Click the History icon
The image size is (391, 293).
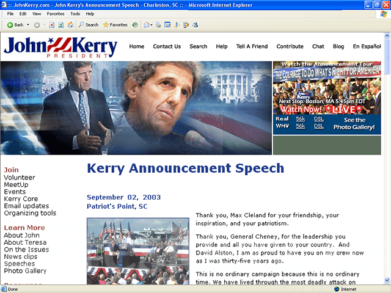point(135,25)
